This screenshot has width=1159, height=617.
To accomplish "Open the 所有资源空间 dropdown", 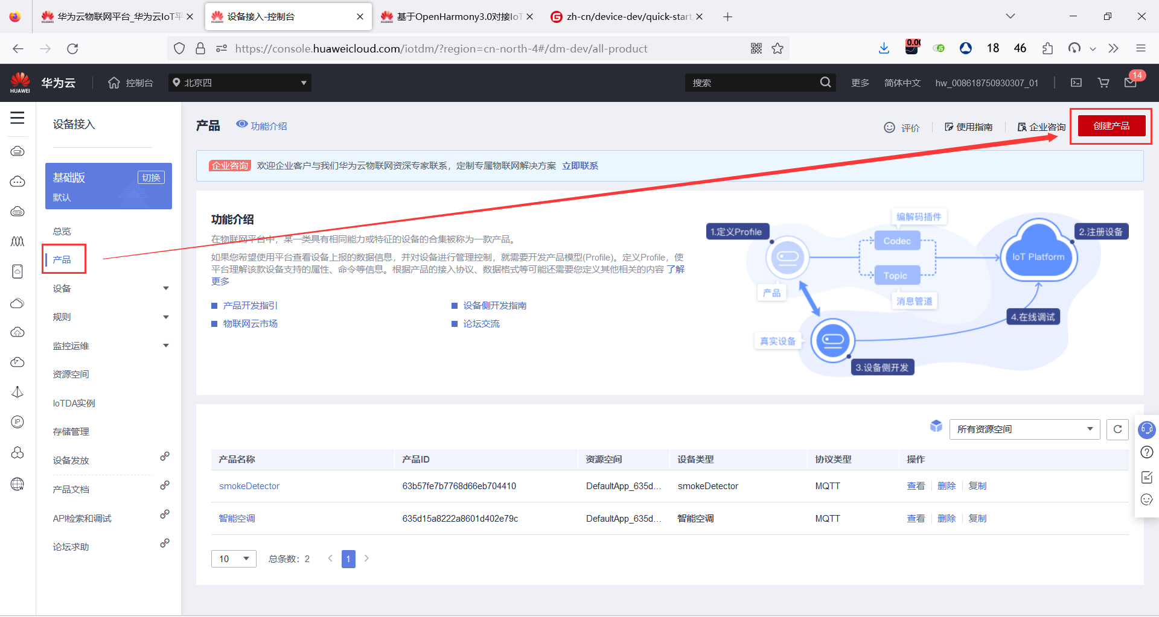I will click(x=1024, y=429).
